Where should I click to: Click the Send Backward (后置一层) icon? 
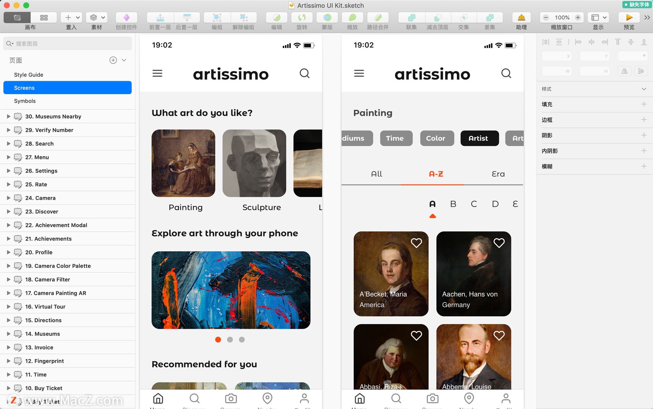[x=187, y=17]
